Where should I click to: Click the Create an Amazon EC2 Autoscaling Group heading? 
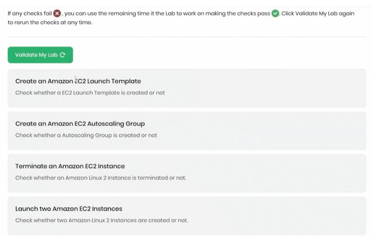(80, 124)
